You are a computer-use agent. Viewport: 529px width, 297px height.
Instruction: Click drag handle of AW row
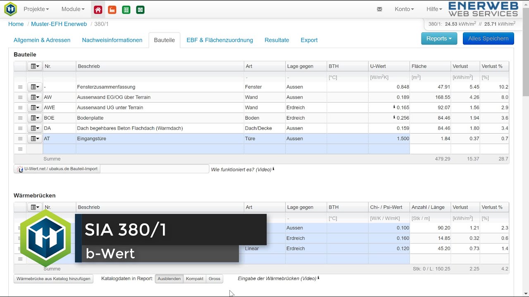pyautogui.click(x=20, y=97)
